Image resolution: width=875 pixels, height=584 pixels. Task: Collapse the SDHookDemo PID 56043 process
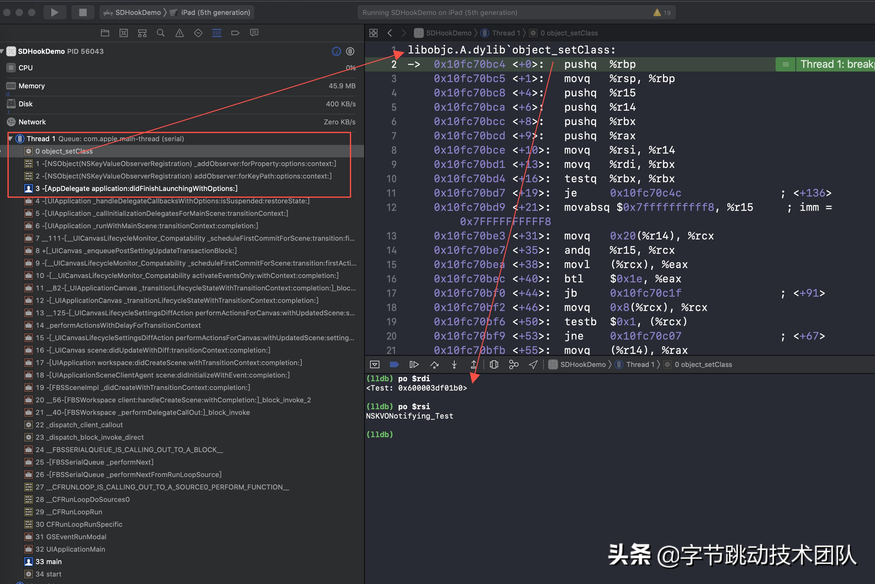point(2,51)
